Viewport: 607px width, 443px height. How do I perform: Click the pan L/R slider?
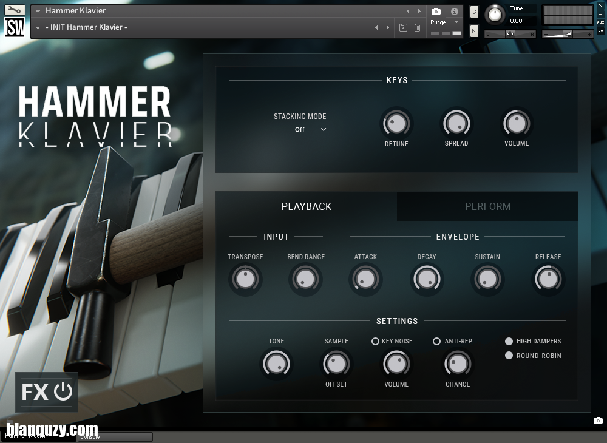coord(510,34)
